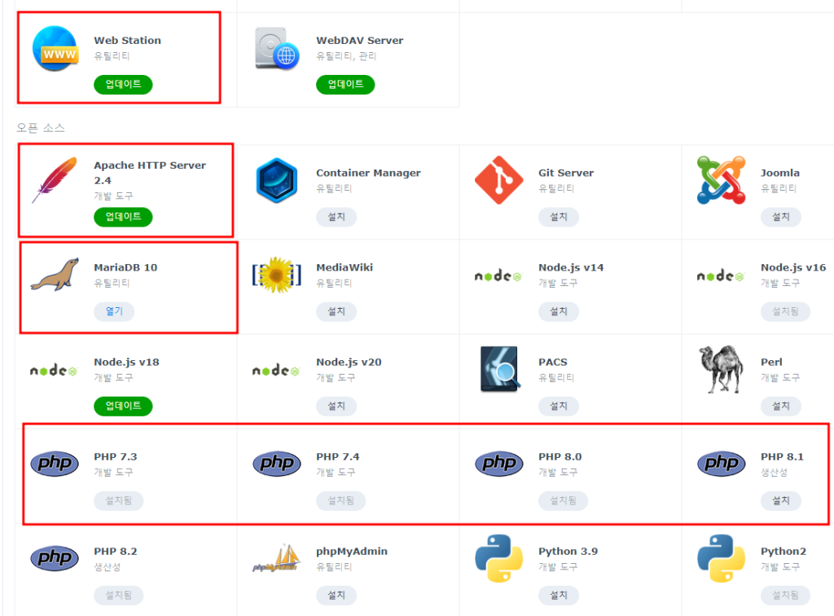Click the installed button under PHP 8.2

coord(119,596)
